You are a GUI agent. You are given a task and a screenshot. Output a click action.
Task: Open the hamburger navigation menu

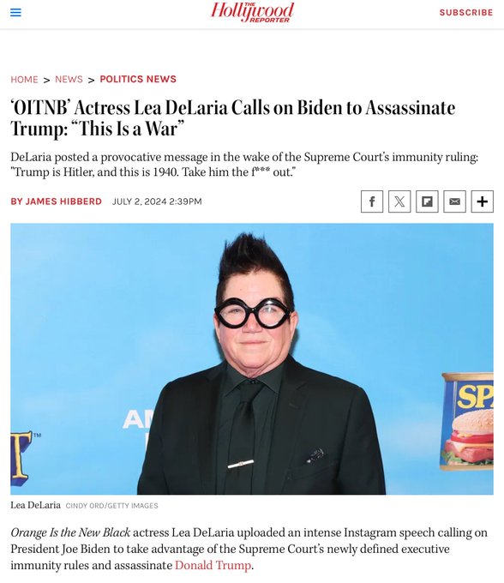(15, 13)
